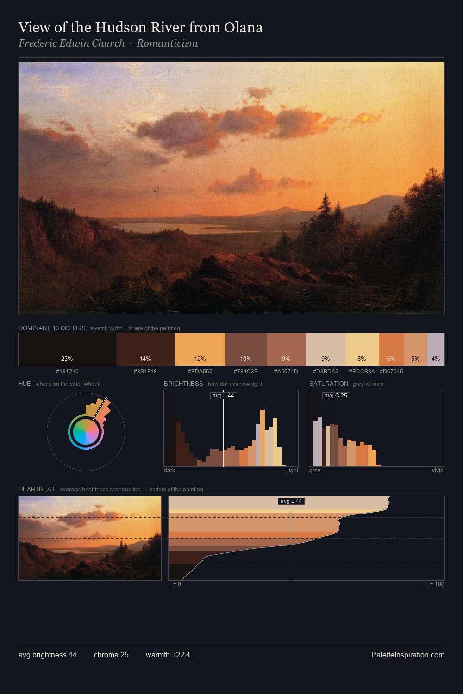The width and height of the screenshot is (463, 694).
Task: Click the 'light' brightness axis label
Action: pyautogui.click(x=293, y=471)
